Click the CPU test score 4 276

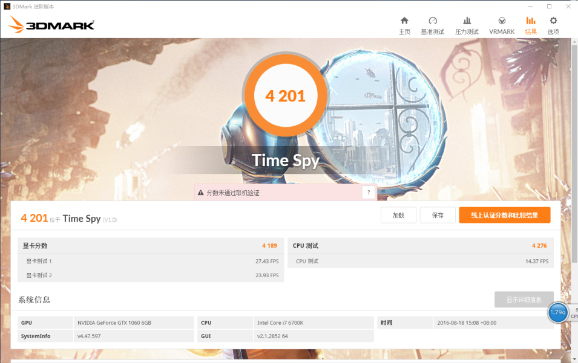point(539,246)
